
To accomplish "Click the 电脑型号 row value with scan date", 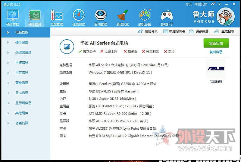I will pyautogui.click(x=129, y=65).
